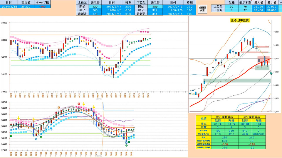Image resolution: width=282 pixels, height=158 pixels.
Task: Click the blue up arrow on the lower chart
Action: [51, 128]
